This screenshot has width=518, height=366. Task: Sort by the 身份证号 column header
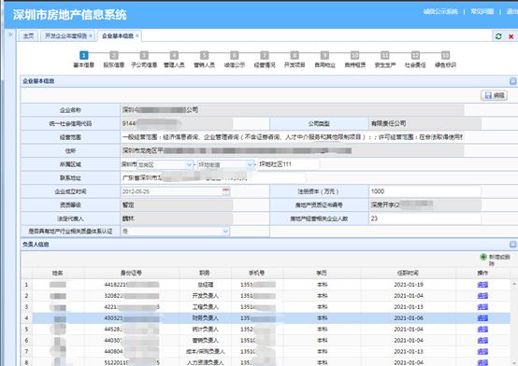click(131, 273)
